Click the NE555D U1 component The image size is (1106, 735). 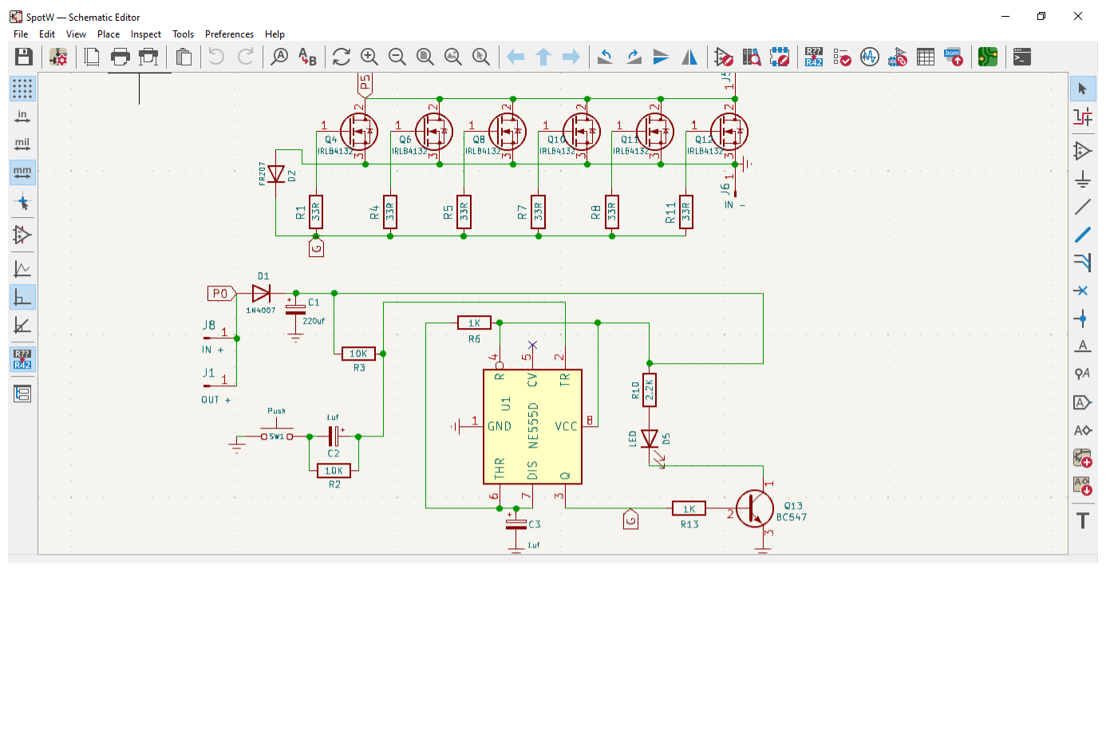click(532, 426)
